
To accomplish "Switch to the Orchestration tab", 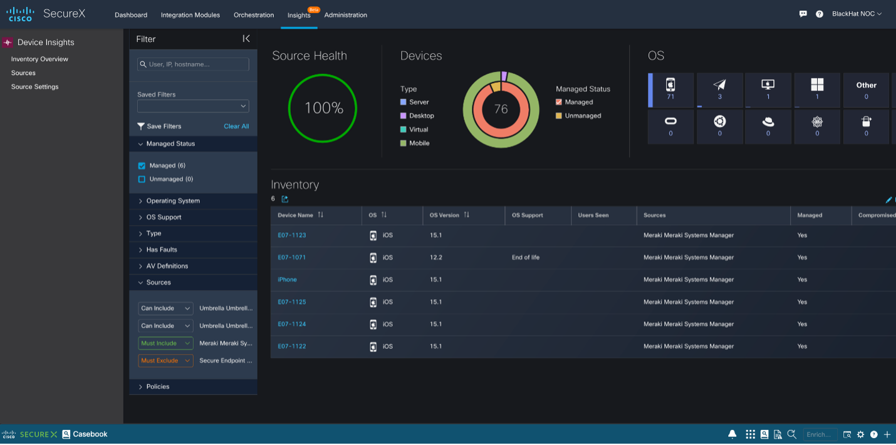I will [x=254, y=15].
